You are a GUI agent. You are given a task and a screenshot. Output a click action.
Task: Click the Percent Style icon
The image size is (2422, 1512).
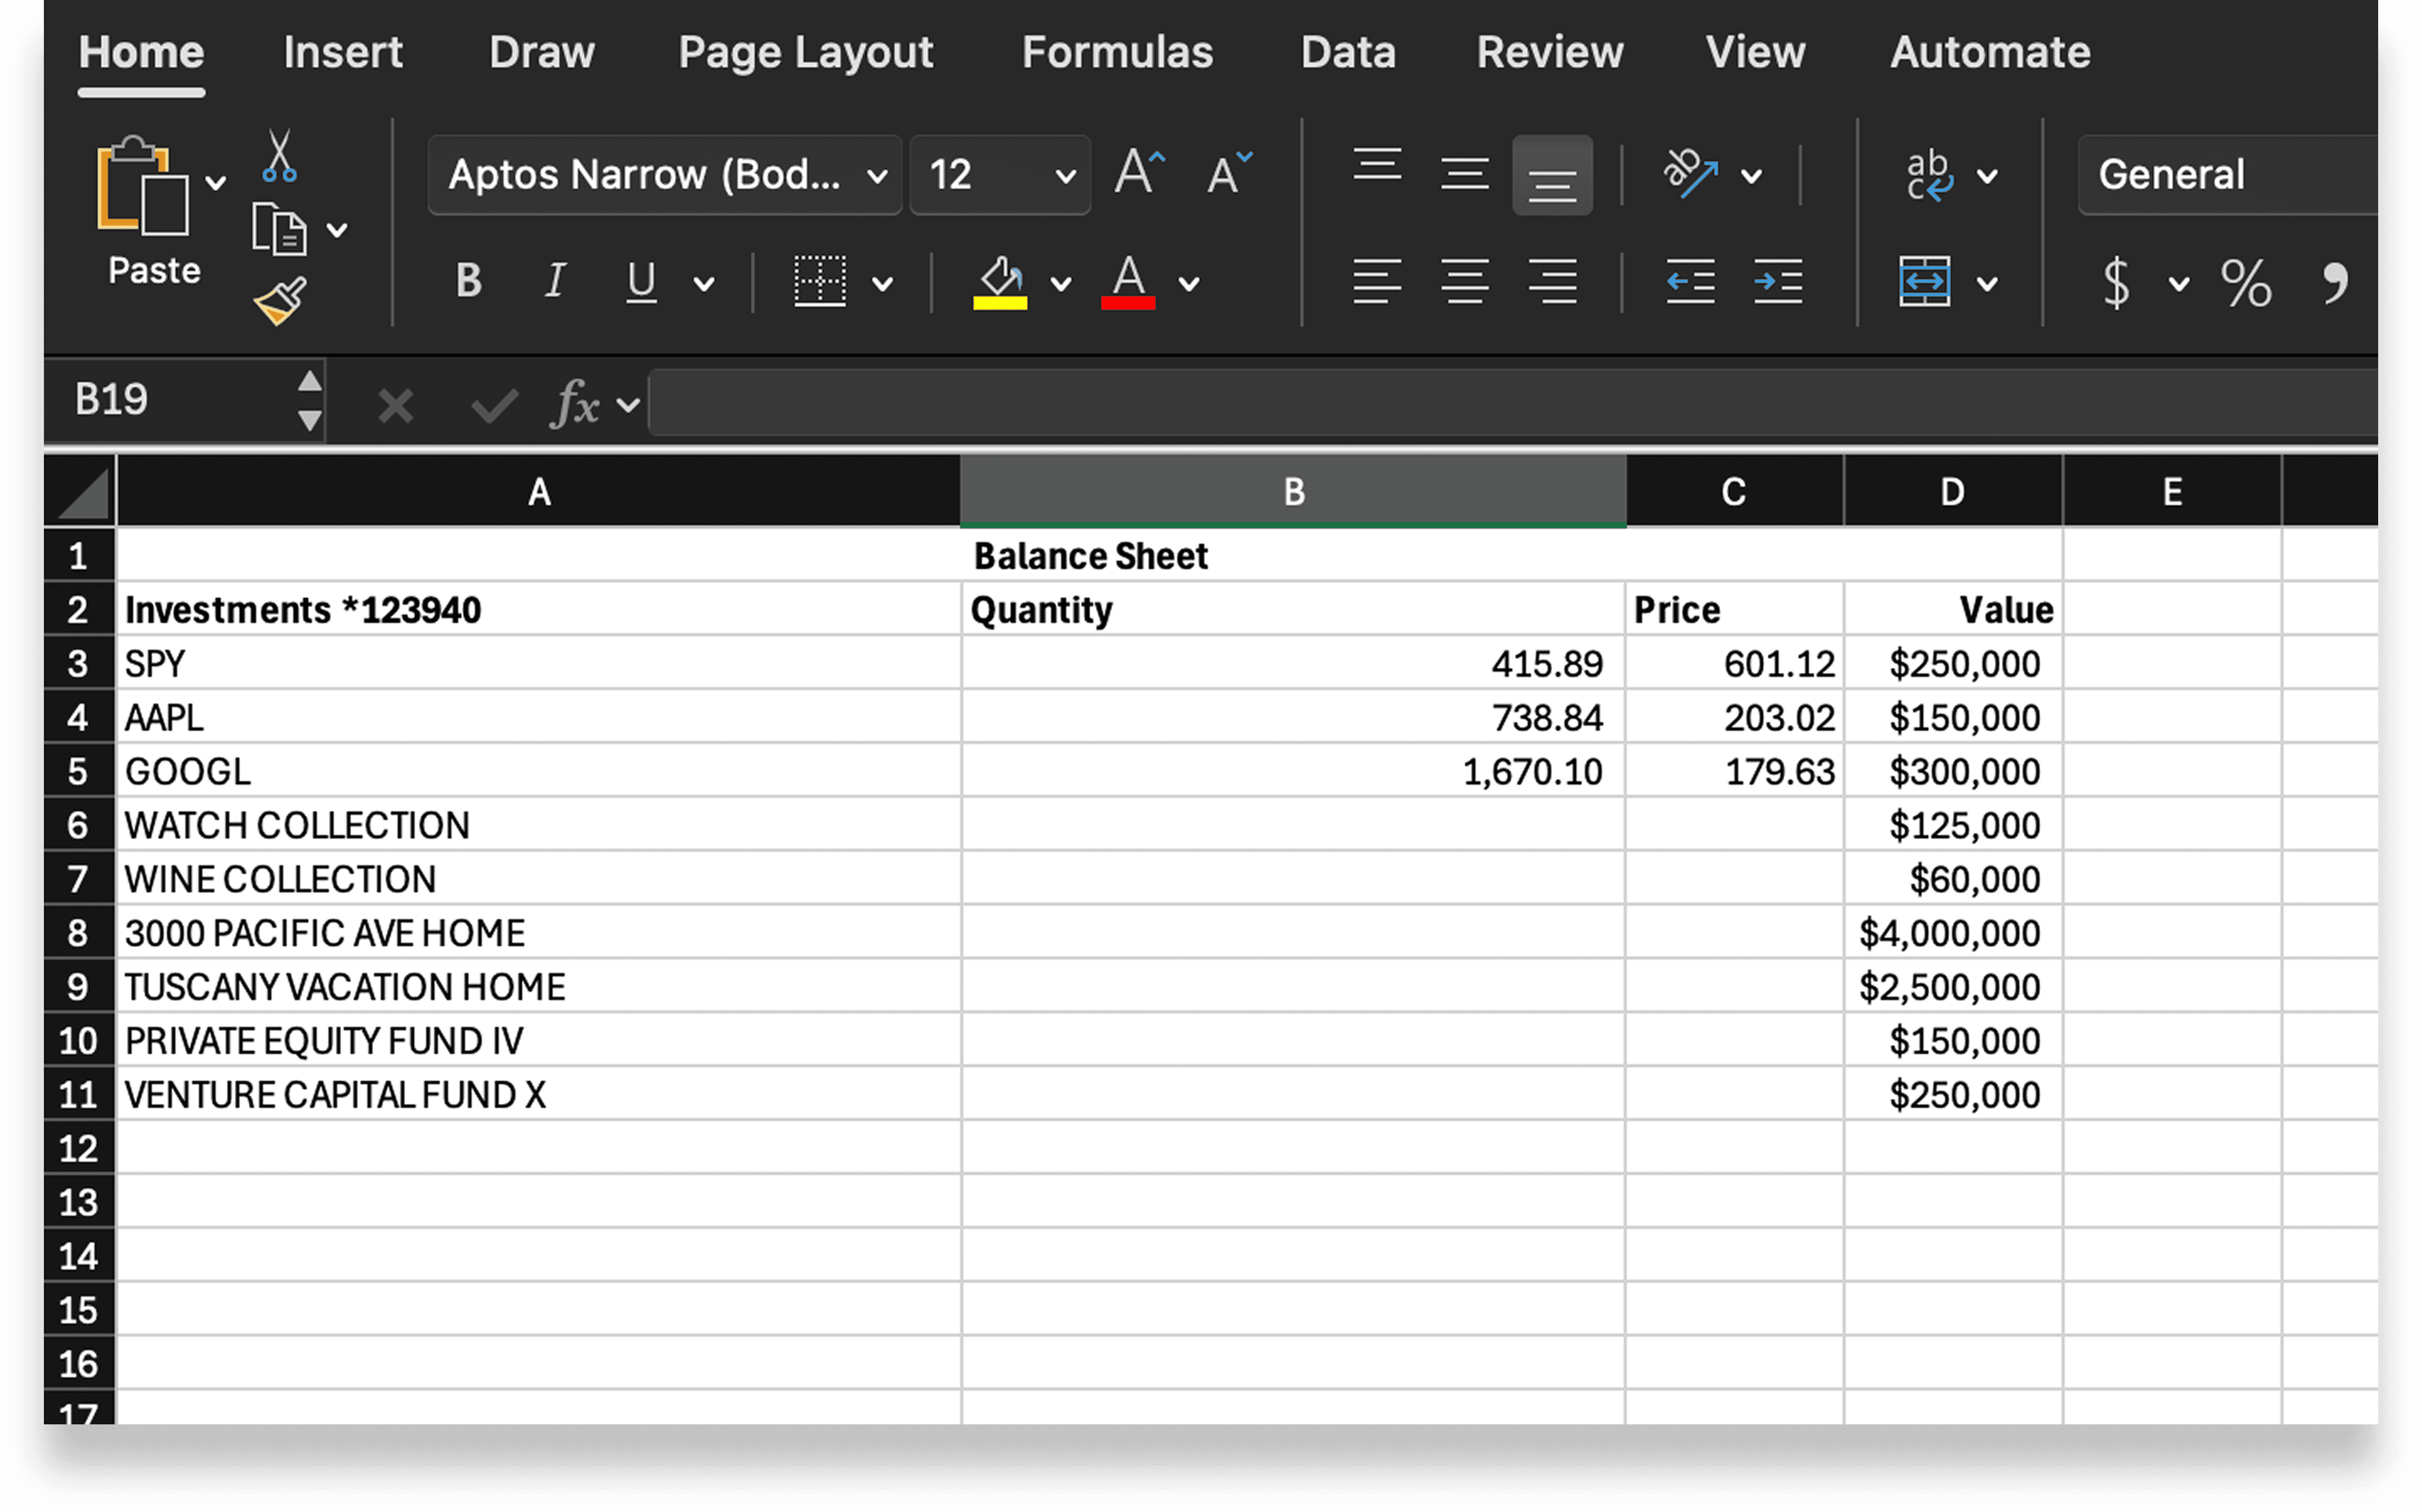coord(2245,283)
